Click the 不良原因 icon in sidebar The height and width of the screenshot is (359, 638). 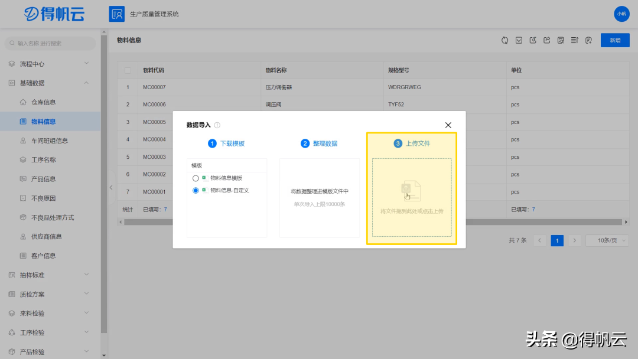tap(23, 198)
